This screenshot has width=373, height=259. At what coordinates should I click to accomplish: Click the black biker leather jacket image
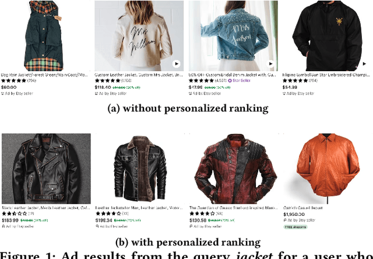pyautogui.click(x=46, y=169)
